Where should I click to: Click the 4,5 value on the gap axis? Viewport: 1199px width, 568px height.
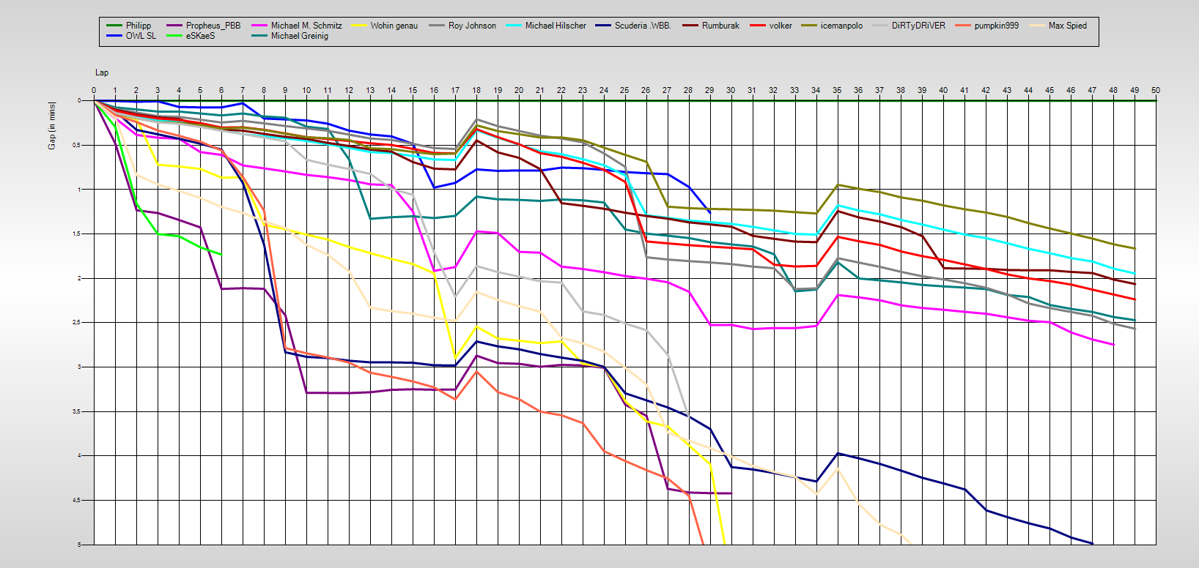[x=76, y=501]
